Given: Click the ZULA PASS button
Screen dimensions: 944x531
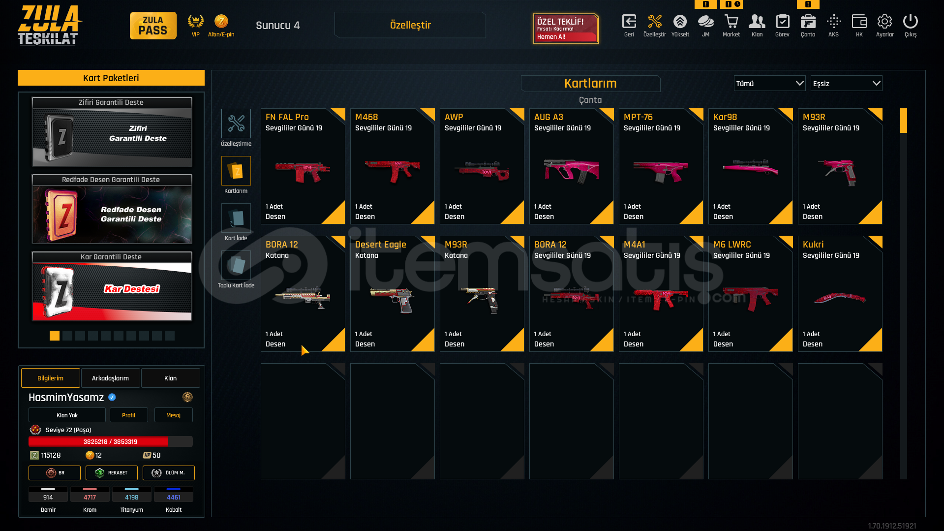Looking at the screenshot, I should point(153,26).
